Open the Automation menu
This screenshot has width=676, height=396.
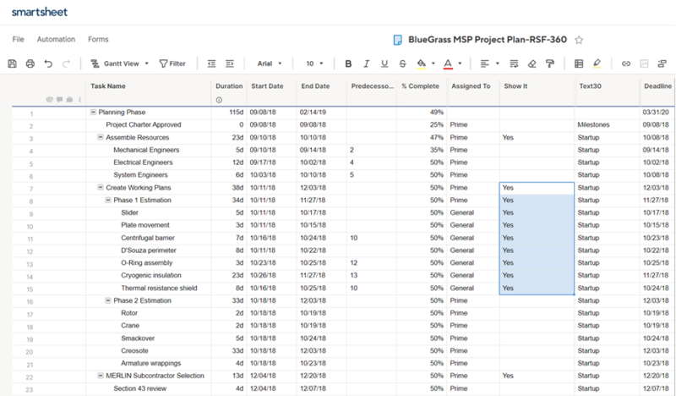coord(56,39)
